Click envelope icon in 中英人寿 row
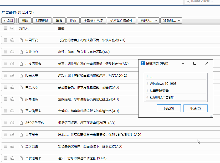 12,87
